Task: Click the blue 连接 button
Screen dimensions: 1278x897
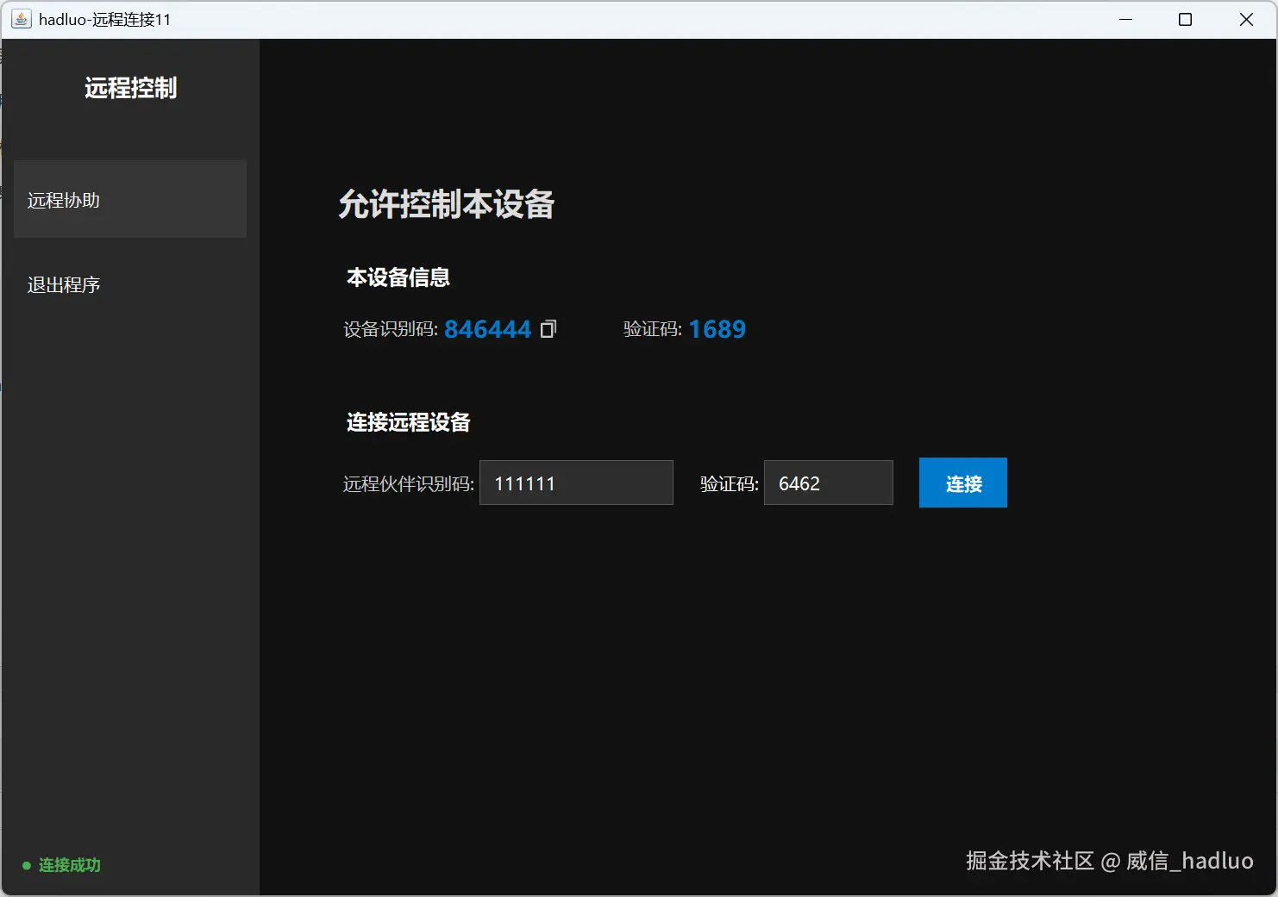Action: (962, 483)
